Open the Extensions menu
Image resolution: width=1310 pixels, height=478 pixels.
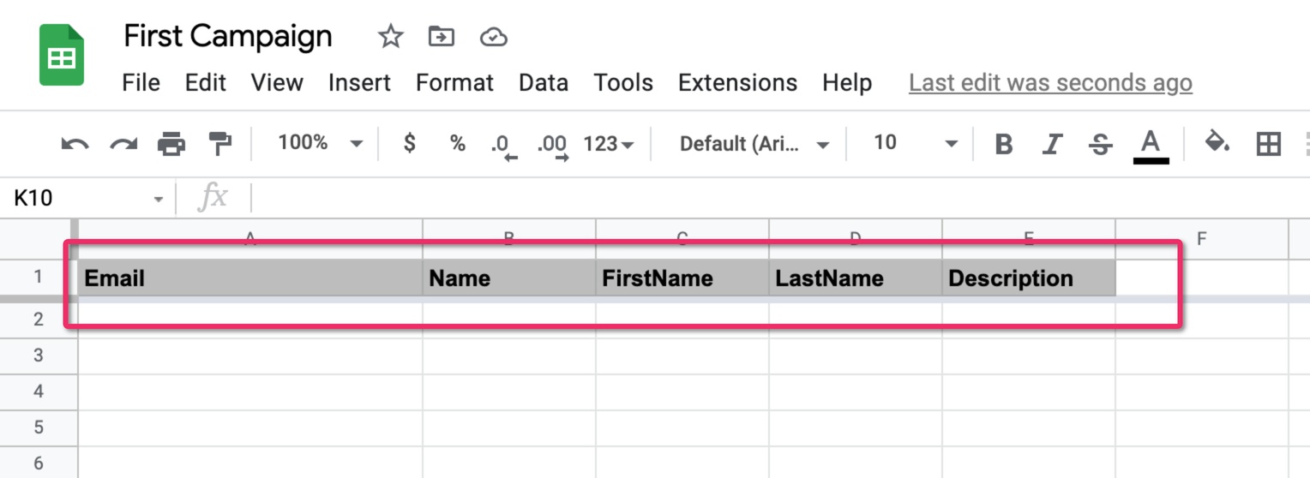(x=737, y=83)
